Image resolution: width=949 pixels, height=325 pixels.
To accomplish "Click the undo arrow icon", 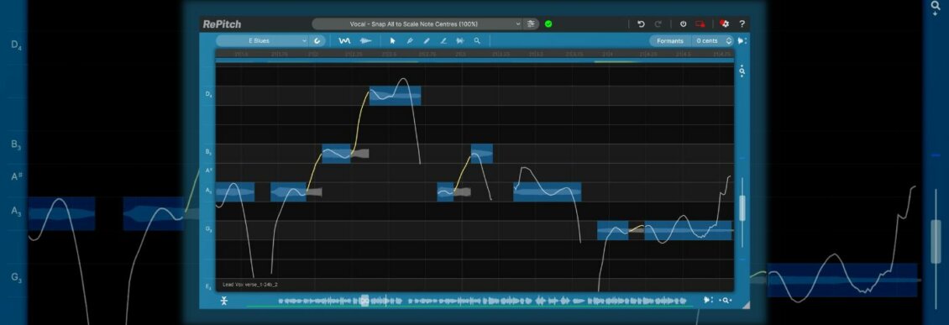I will pyautogui.click(x=641, y=24).
